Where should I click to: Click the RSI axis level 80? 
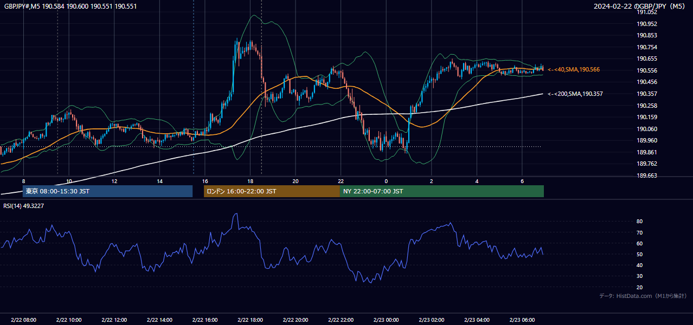point(640,222)
